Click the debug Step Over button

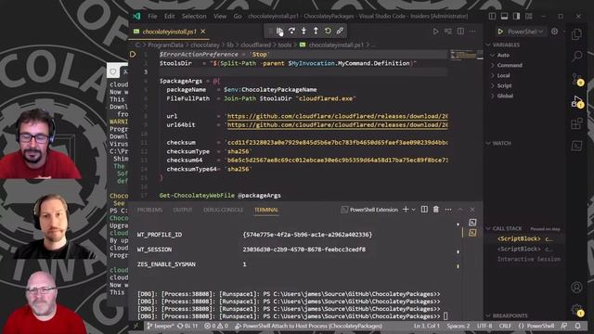coord(291,31)
